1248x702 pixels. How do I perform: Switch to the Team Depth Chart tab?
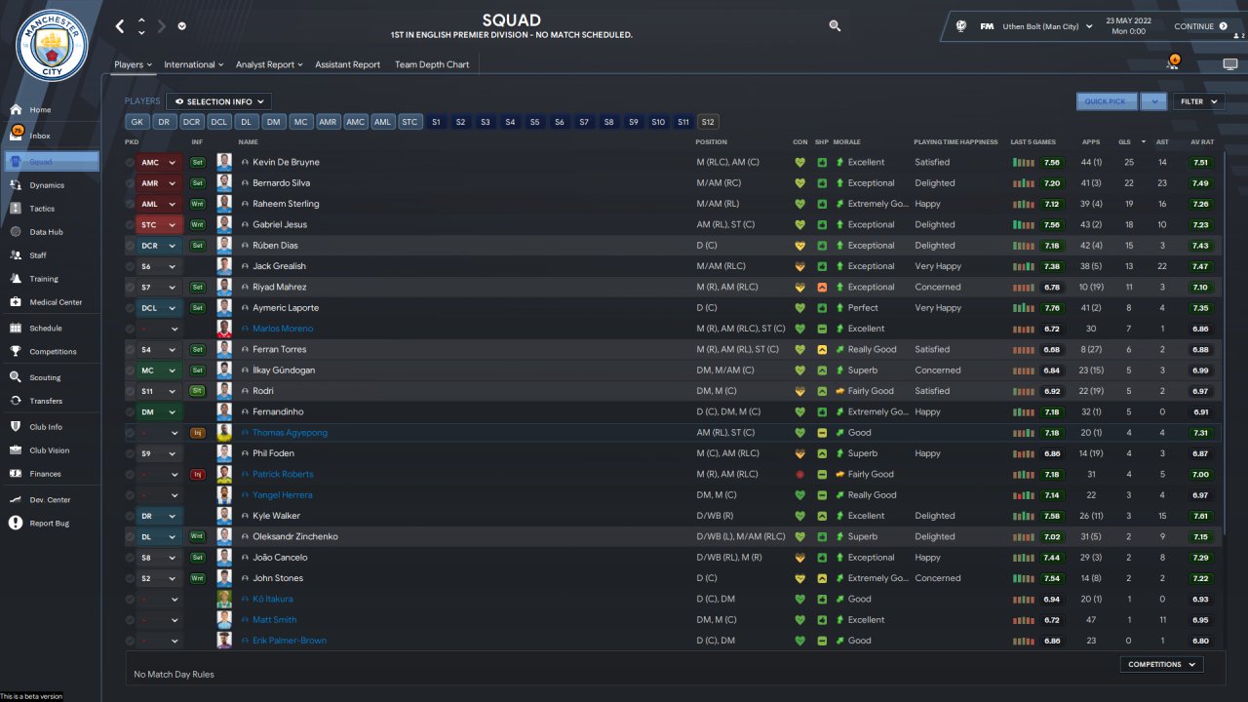click(x=432, y=65)
